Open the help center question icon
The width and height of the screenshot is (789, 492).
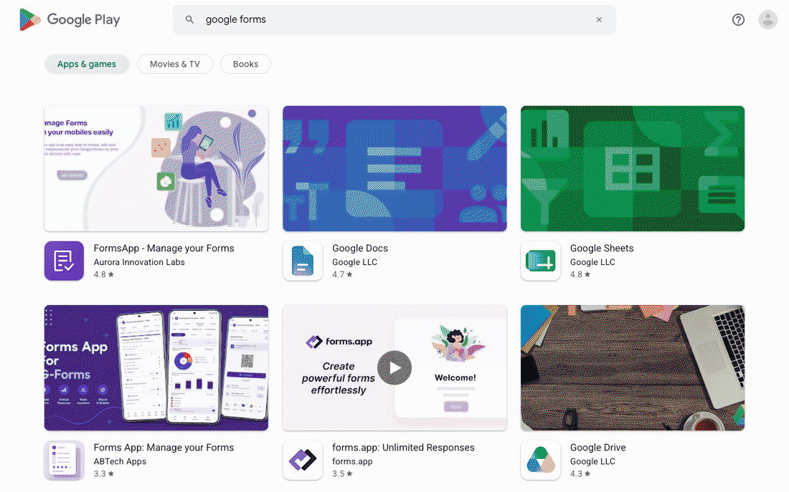coord(738,19)
